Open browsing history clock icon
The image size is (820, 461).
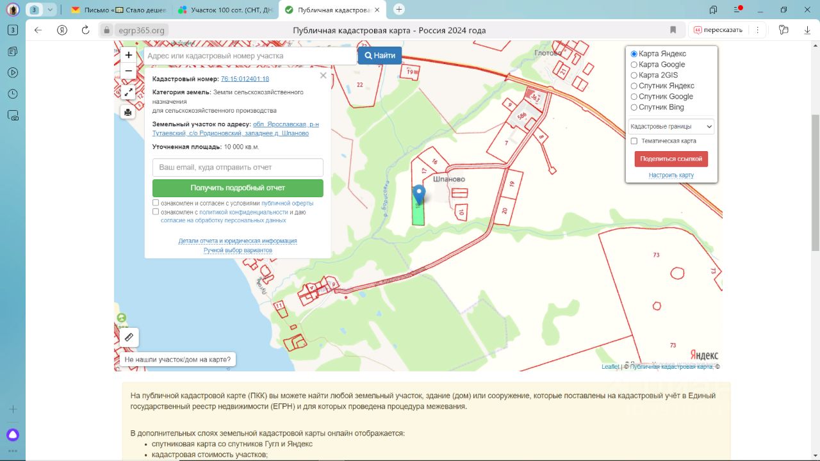pos(13,93)
